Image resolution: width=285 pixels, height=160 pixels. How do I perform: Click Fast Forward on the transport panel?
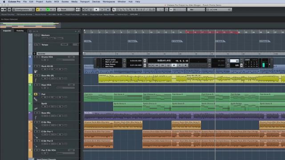click(x=163, y=65)
